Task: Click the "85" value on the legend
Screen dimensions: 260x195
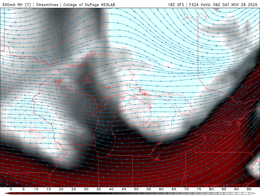Action: pyautogui.click(x=224, y=189)
